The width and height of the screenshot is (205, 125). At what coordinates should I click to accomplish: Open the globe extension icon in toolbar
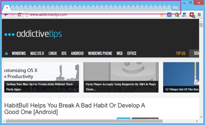pos(184,15)
